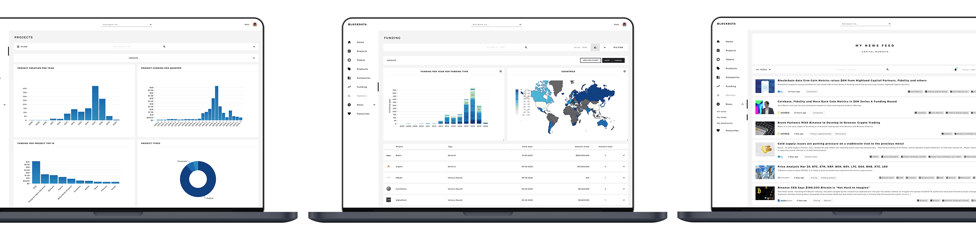Open the My Feeds dropdown in news toolbar

click(763, 70)
